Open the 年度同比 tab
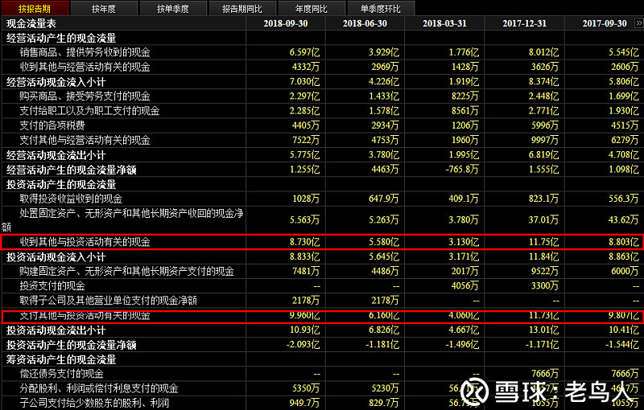644x410 pixels. [312, 8]
